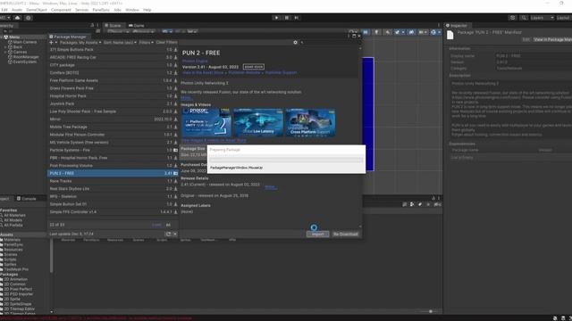
Task: Click the Photon Engine publisher link
Action: pyautogui.click(x=195, y=62)
